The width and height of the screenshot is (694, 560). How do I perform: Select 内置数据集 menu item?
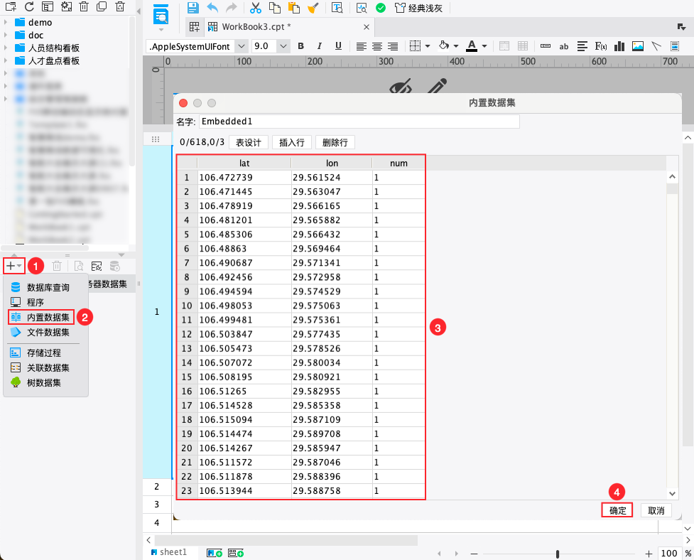tap(41, 317)
